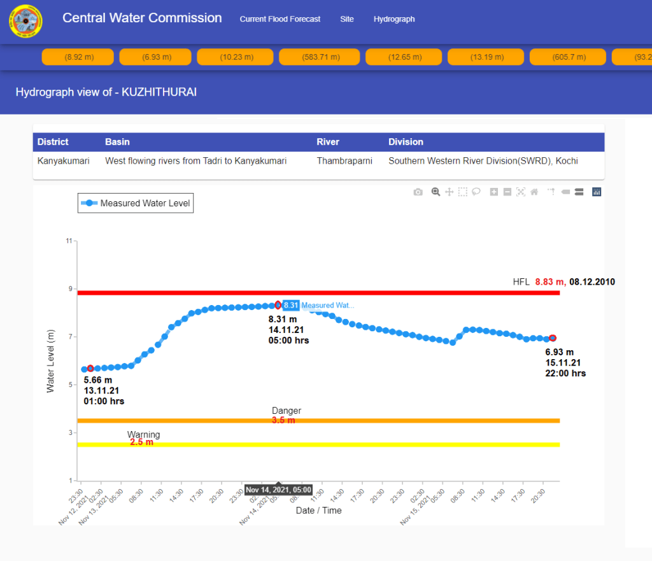Enable show closest data on hover
652x561 pixels.
pyautogui.click(x=565, y=192)
